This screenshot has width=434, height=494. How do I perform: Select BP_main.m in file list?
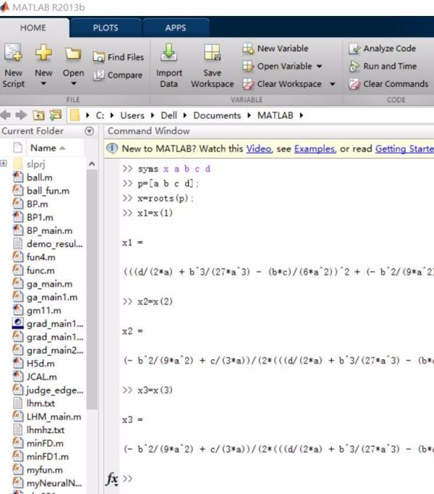coord(49,230)
